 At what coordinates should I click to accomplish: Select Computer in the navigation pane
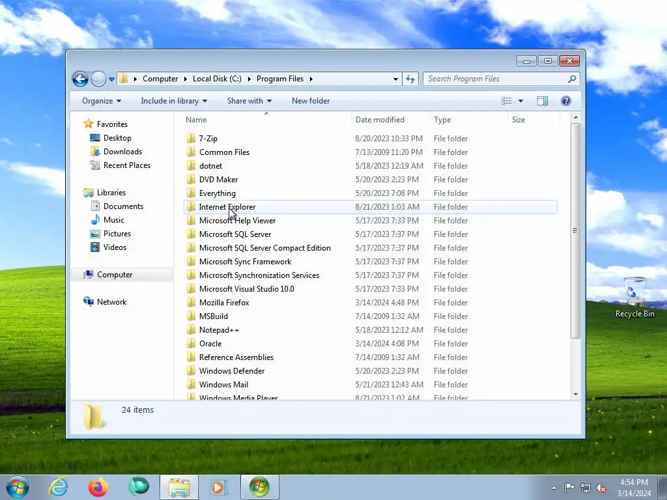tap(115, 275)
